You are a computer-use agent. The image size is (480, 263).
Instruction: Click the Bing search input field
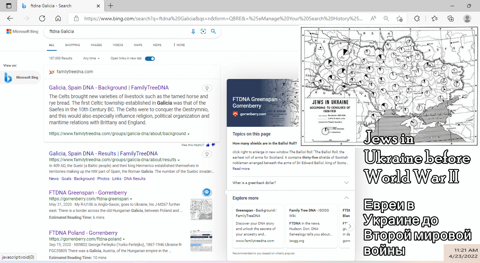118,32
